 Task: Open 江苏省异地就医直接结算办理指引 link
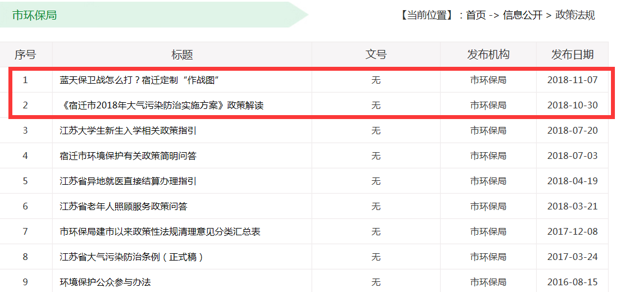(x=127, y=181)
